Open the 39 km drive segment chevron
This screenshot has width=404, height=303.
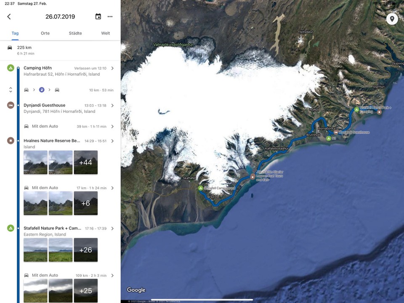pyautogui.click(x=112, y=127)
